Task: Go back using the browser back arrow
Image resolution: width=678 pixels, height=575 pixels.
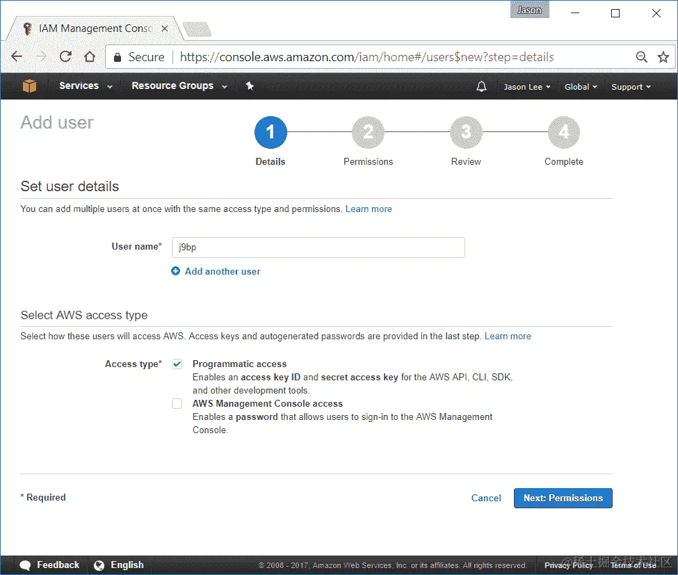Action: pos(17,56)
